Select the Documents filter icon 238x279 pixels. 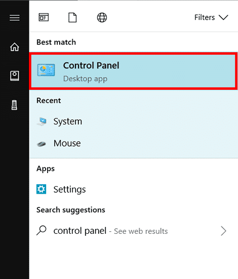point(72,17)
